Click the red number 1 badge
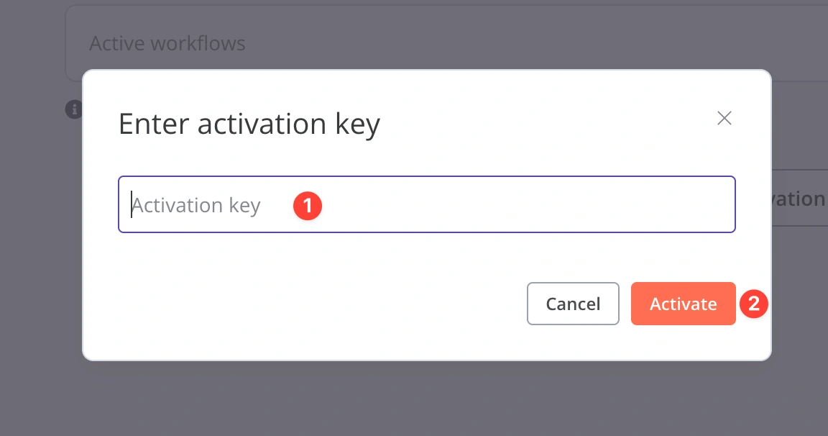Screen dimensions: 828x436 coord(308,206)
